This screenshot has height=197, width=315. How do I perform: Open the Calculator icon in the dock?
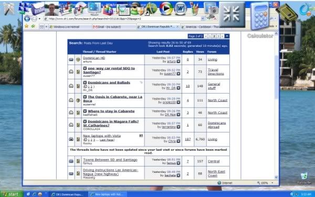coord(259,15)
